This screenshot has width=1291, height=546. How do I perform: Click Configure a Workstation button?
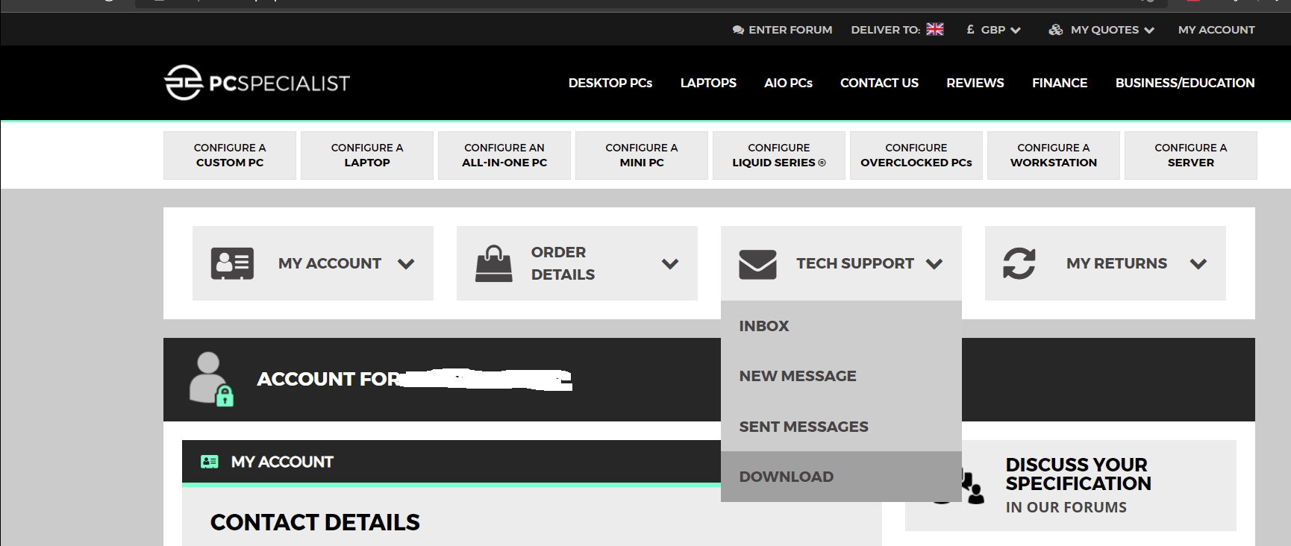pyautogui.click(x=1054, y=155)
